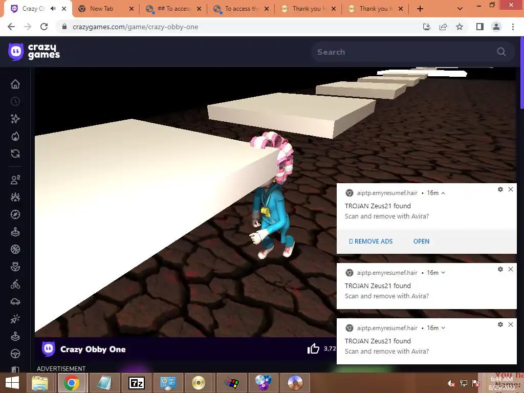Screen dimensions: 524x393
Task: Open Trending flame icon in sidebar
Action: (x=15, y=136)
